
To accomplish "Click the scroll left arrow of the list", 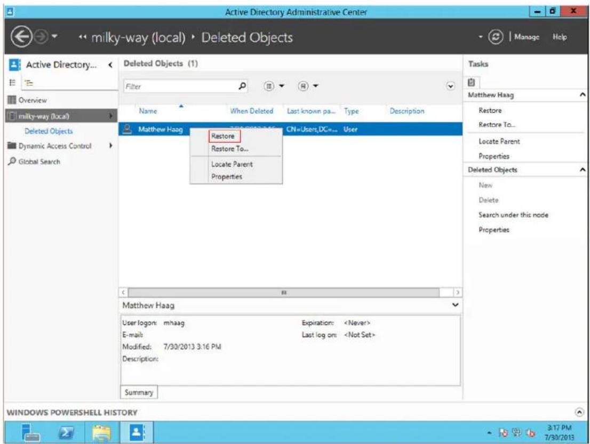I will pos(123,292).
